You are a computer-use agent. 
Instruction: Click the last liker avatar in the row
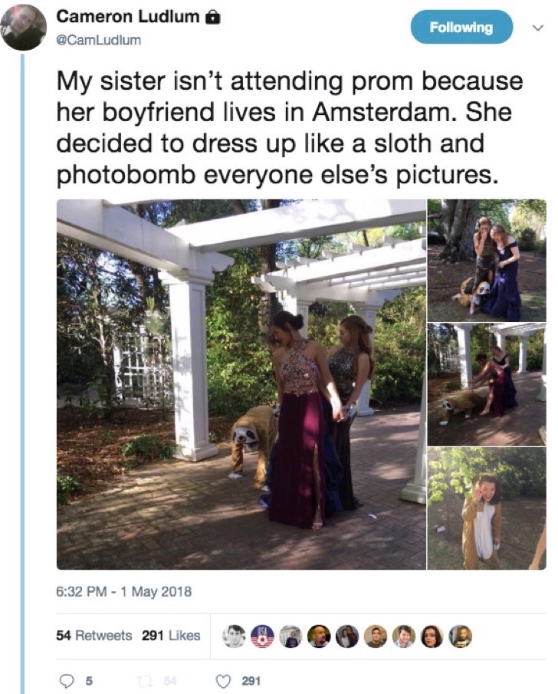point(461,636)
